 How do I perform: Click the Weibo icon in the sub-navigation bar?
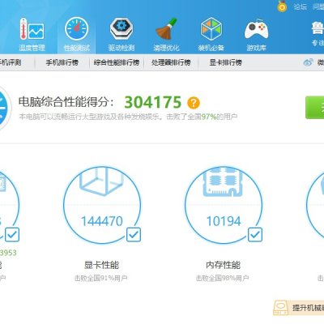(x=309, y=62)
